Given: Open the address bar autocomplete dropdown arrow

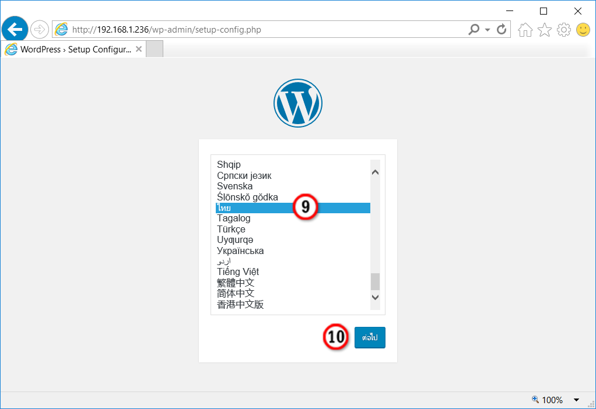Looking at the screenshot, I should 488,30.
